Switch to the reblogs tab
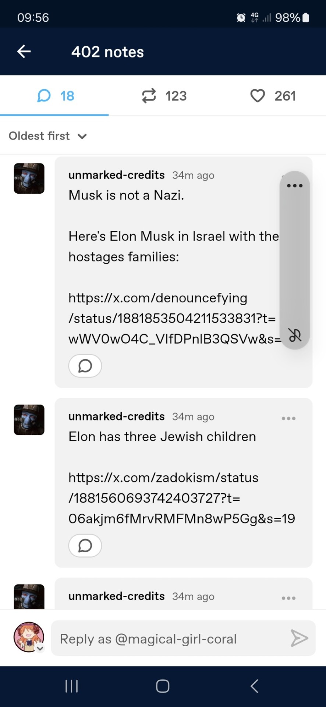326x707 pixels. pyautogui.click(x=164, y=96)
